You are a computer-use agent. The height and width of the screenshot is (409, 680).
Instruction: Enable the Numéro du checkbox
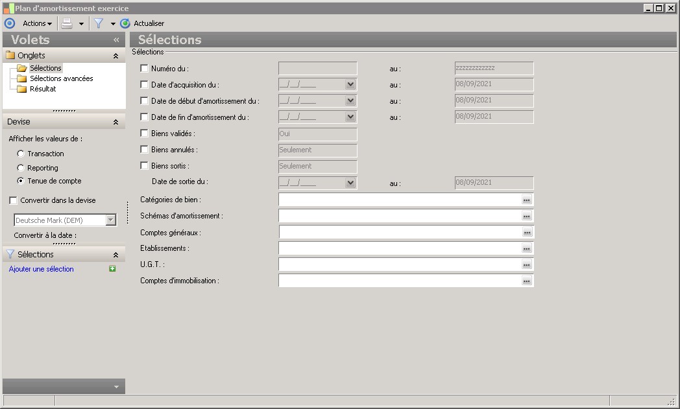pyautogui.click(x=144, y=68)
